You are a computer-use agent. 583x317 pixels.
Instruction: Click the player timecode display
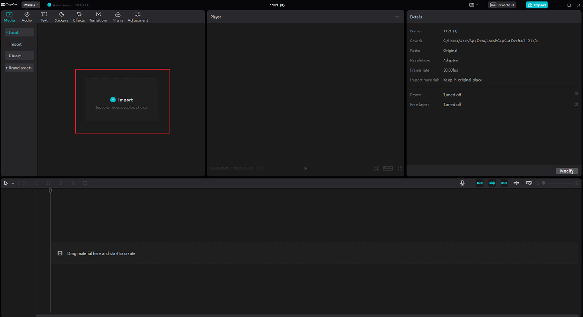(231, 169)
